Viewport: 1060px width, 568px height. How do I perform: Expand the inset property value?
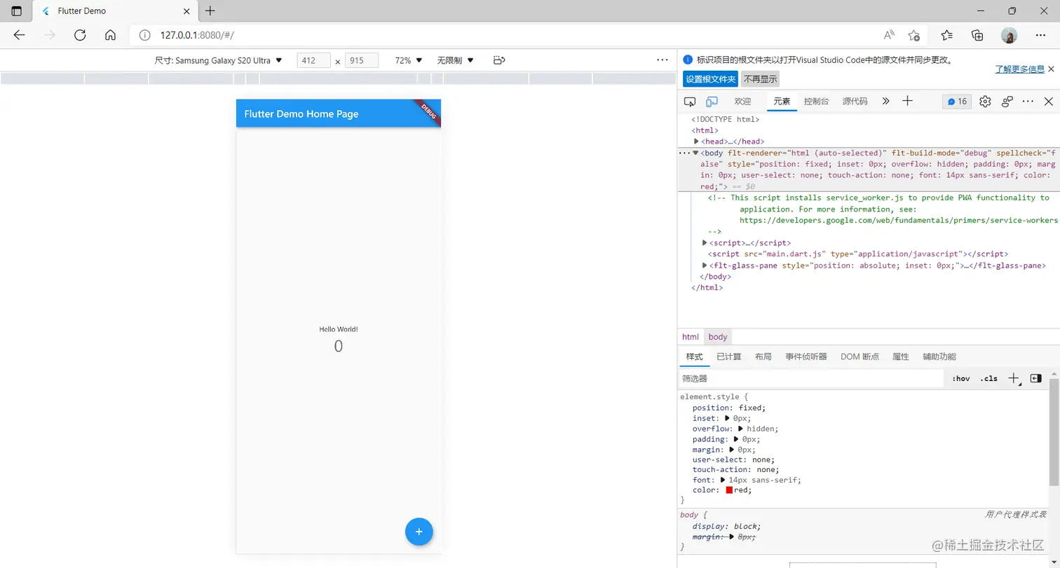pos(727,418)
